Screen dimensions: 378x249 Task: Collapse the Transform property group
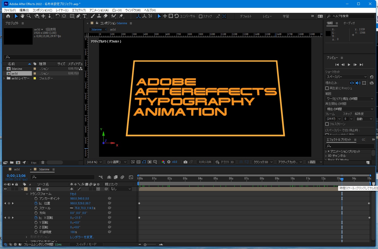(27, 194)
